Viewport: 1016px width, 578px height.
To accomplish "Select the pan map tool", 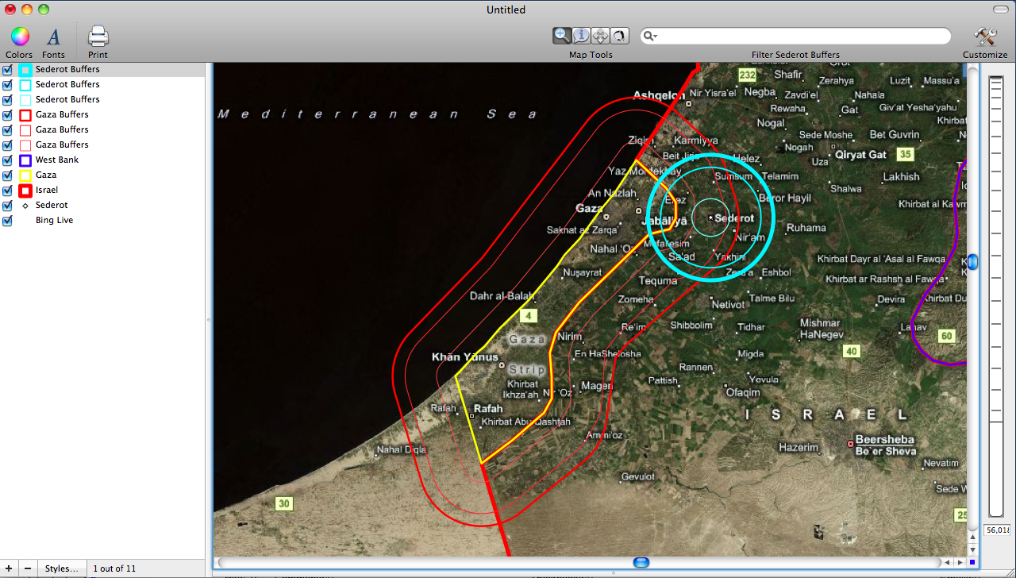I will click(x=601, y=35).
